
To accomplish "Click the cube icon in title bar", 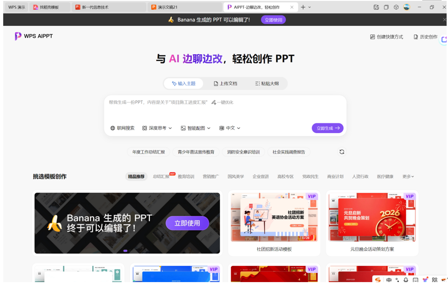I will coord(396,7).
